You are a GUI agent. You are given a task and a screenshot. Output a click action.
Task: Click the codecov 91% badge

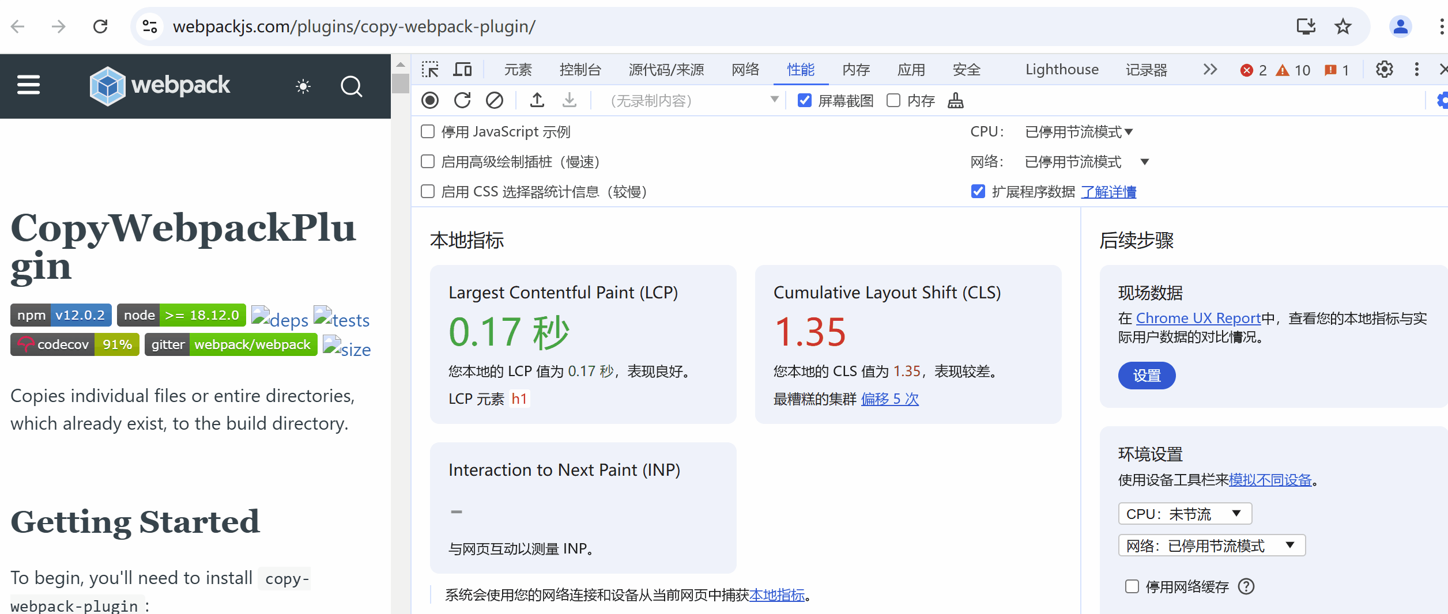tap(75, 344)
